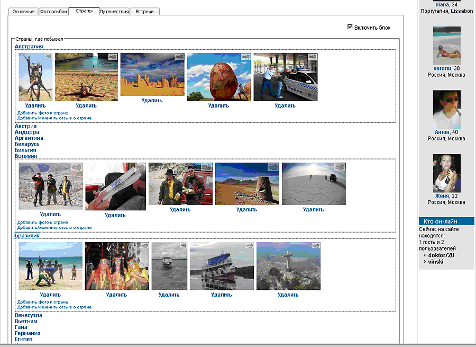
Task: Expand the "Аргентина" country entry
Action: (29, 138)
